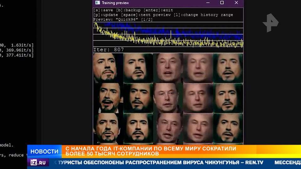301x169 pixels.
Task: Click the "[s]:save [b]:backup [enter]:exit" line
Action: coord(133,10)
